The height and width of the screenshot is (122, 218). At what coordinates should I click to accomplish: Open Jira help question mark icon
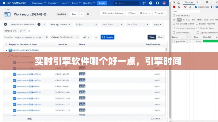[150, 3]
